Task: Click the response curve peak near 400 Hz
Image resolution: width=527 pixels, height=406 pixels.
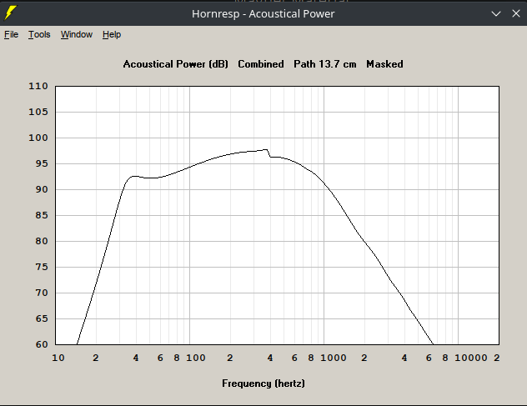Action: coord(266,150)
